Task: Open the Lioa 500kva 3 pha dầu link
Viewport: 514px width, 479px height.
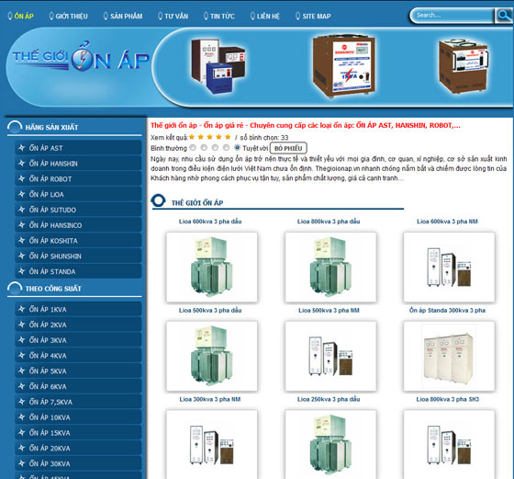Action: pyautogui.click(x=210, y=310)
